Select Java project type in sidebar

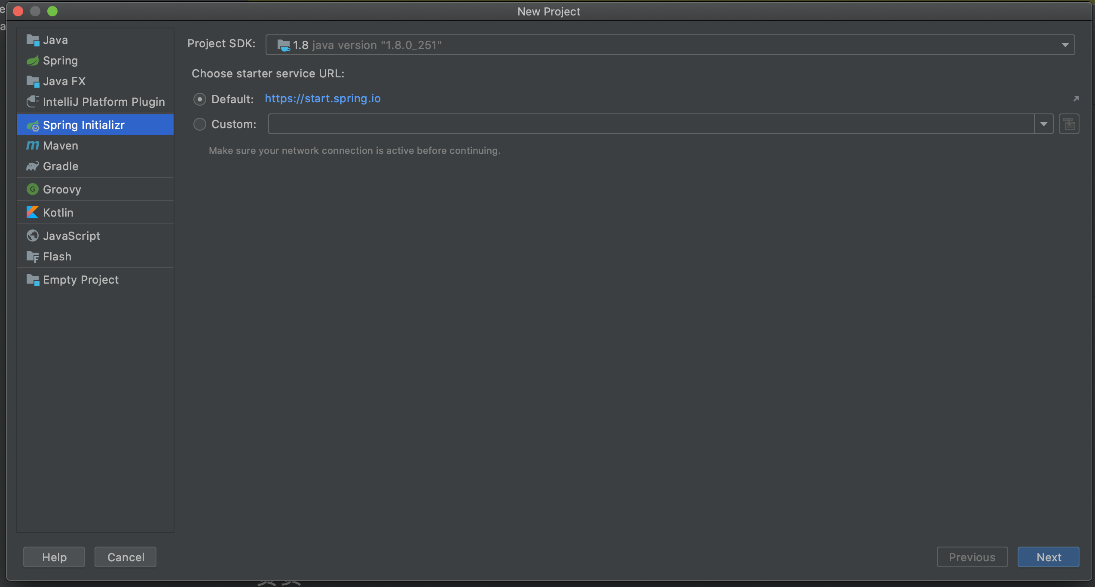(x=55, y=40)
